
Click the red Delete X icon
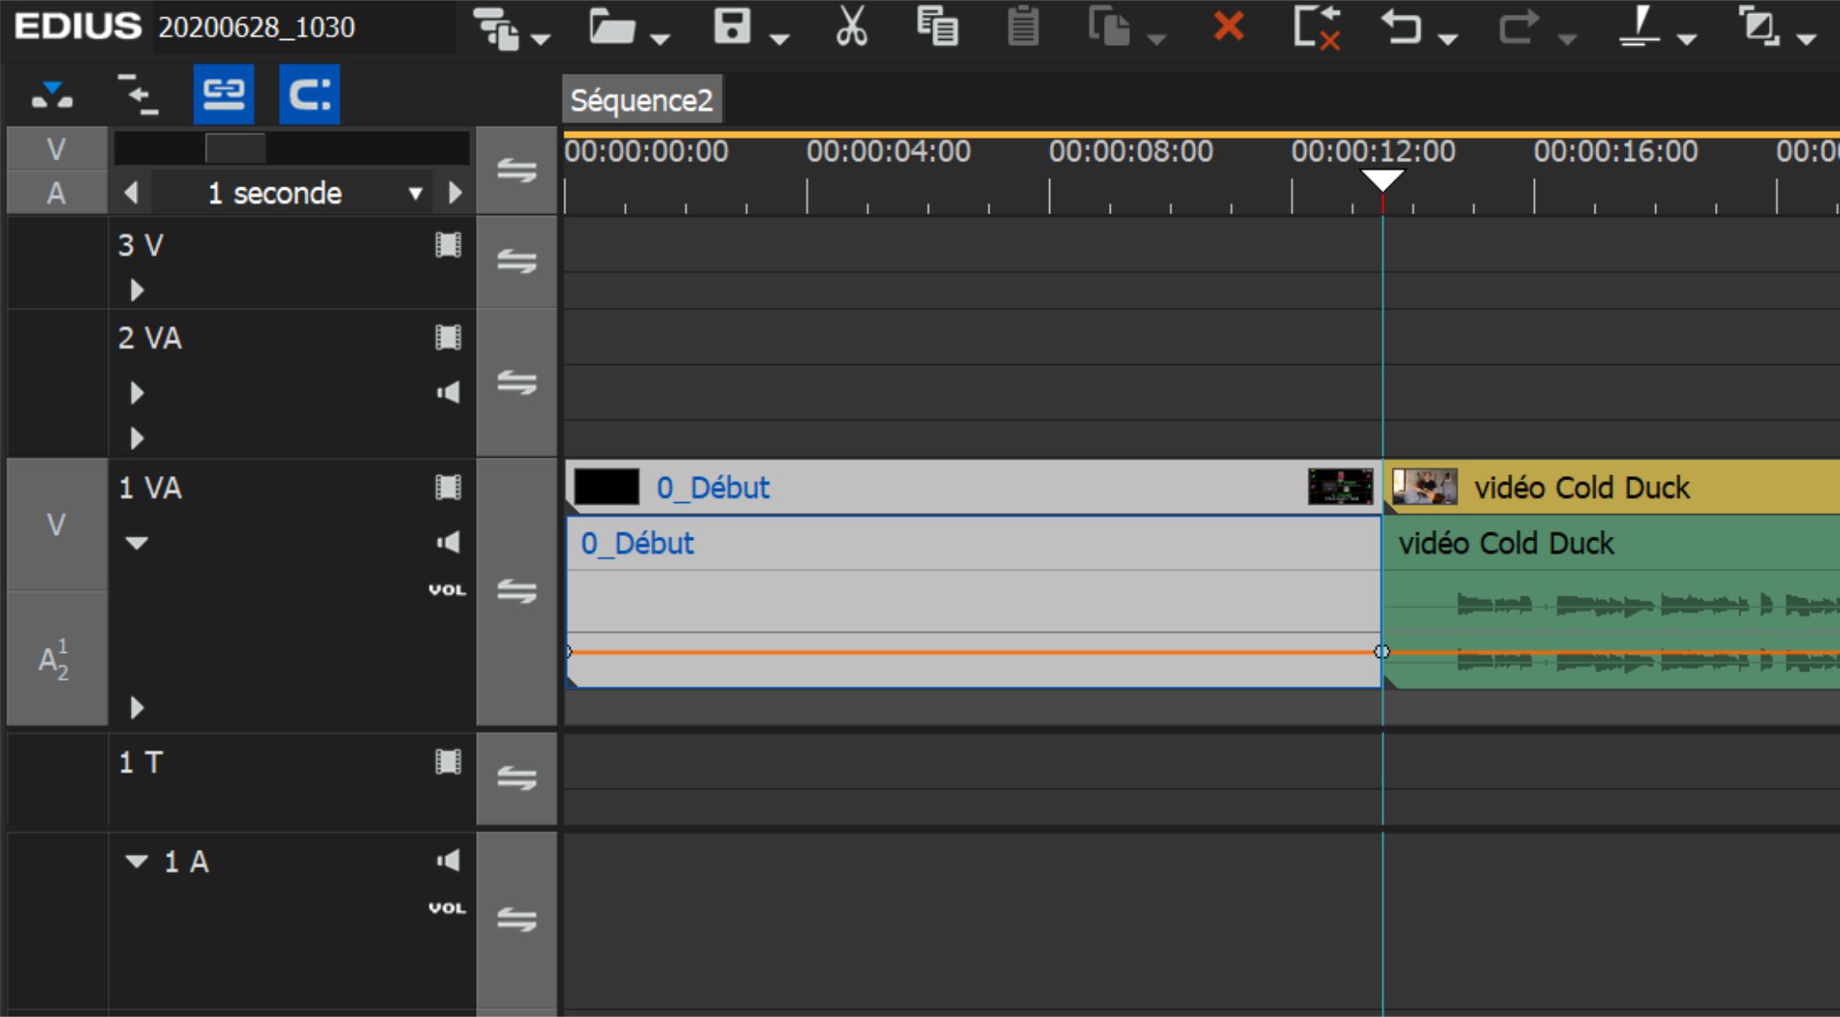(x=1228, y=26)
